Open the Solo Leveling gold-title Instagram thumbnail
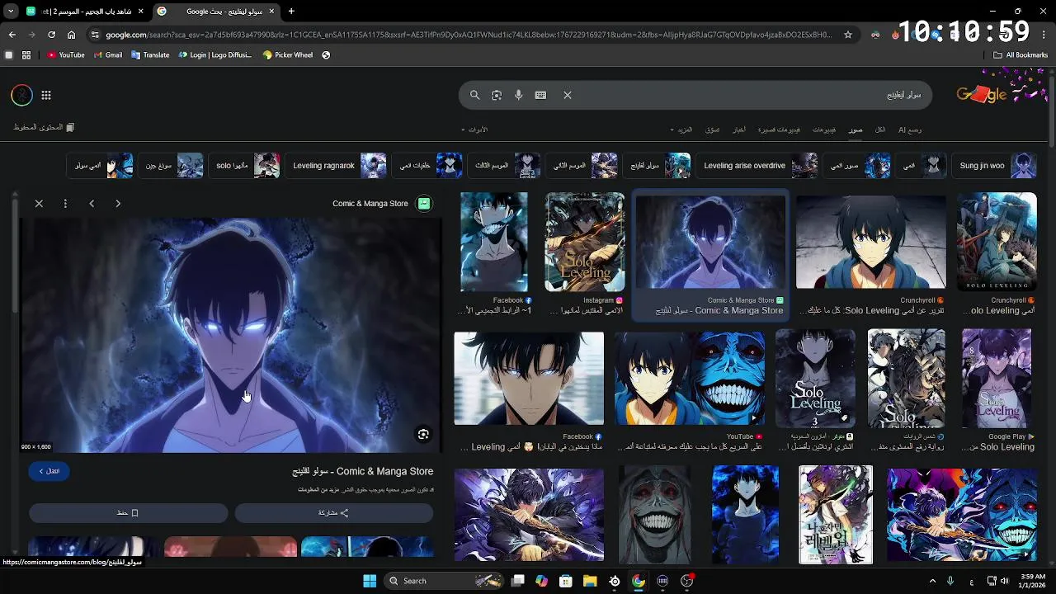Image resolution: width=1056 pixels, height=594 pixels. pos(585,242)
